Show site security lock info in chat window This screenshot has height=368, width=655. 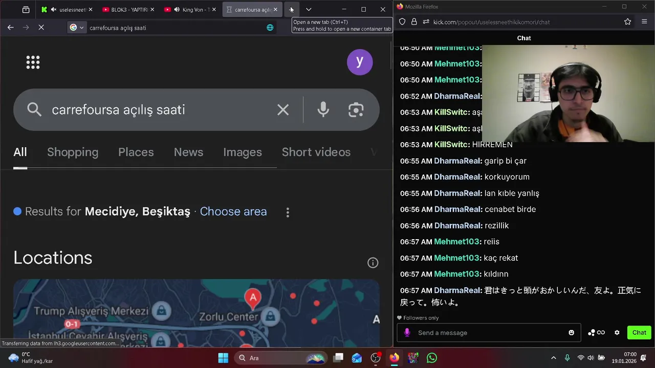(x=414, y=21)
